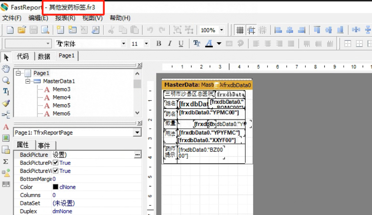Align bottom edges of objects
This screenshot has width=372, height=215.
[340, 30]
